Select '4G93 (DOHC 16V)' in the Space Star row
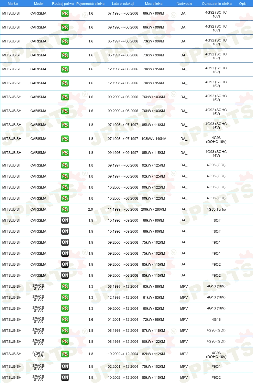 (x=216, y=355)
